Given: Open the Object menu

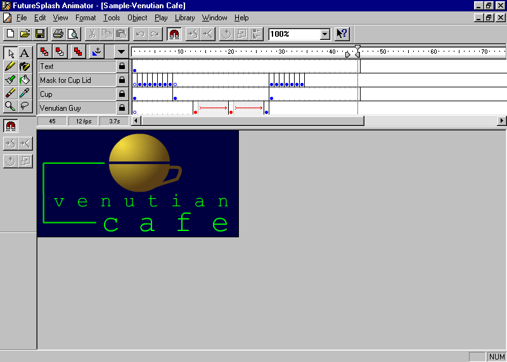Looking at the screenshot, I should [138, 18].
